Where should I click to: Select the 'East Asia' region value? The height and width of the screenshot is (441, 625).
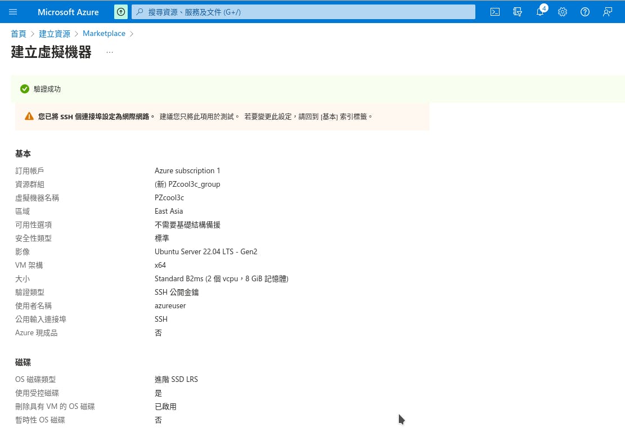tap(169, 211)
